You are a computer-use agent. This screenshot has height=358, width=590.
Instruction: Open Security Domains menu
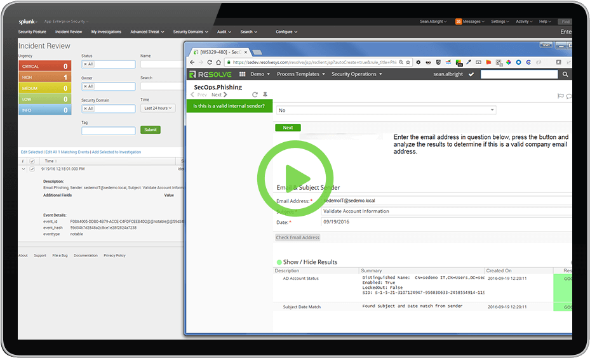(x=191, y=32)
